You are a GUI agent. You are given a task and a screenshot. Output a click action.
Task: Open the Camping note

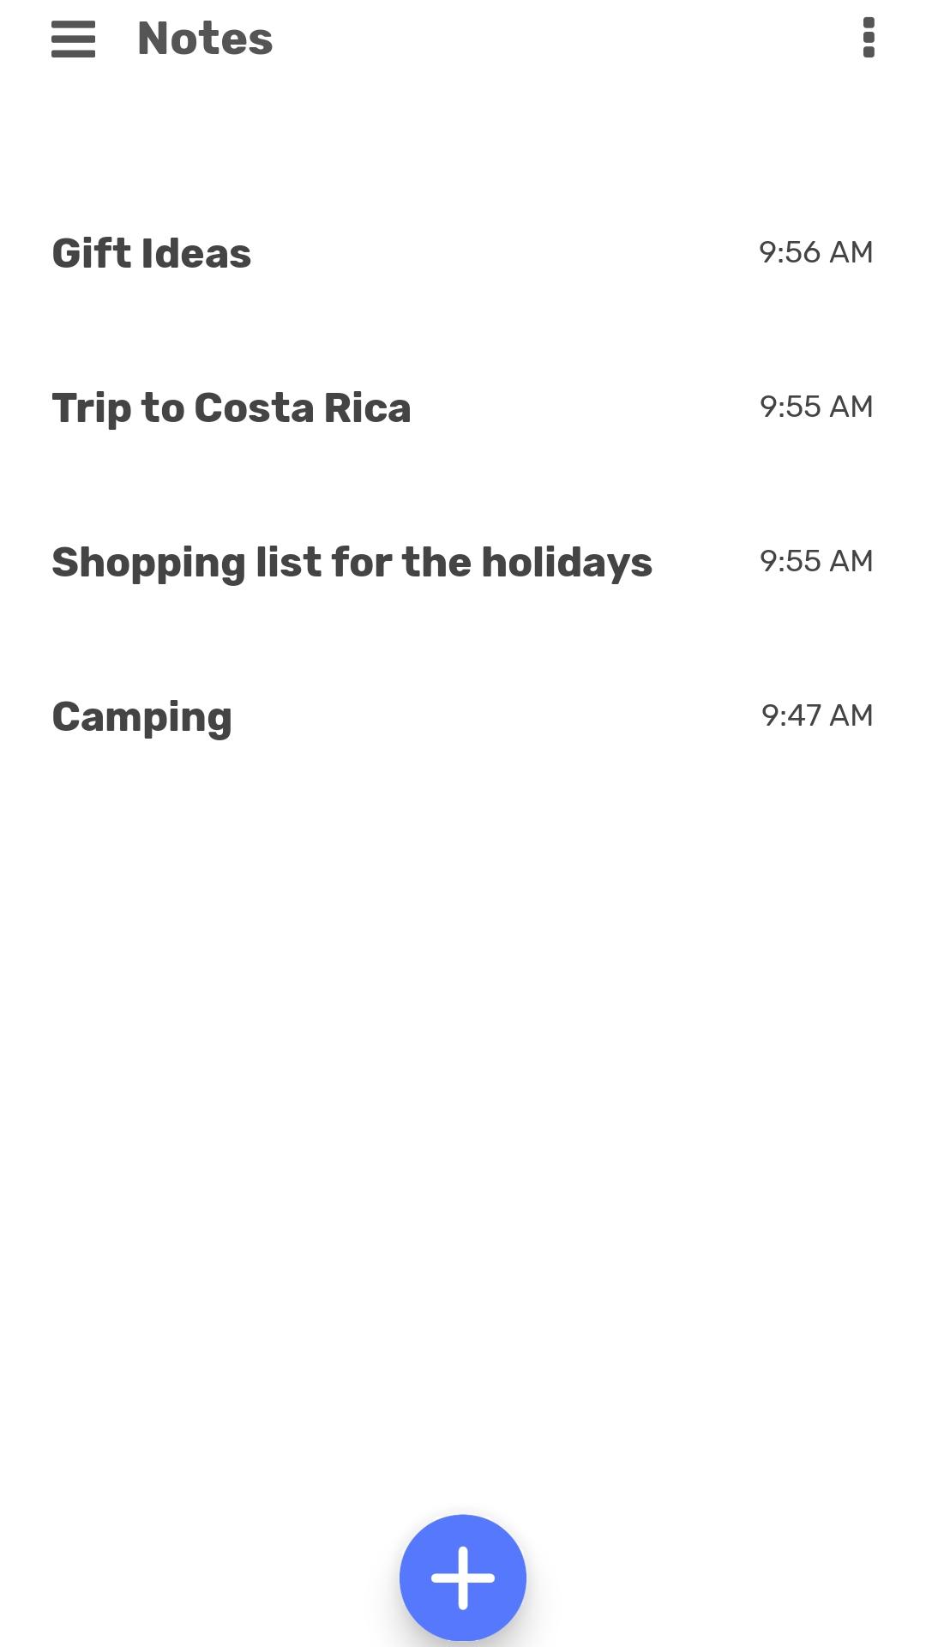click(x=463, y=716)
